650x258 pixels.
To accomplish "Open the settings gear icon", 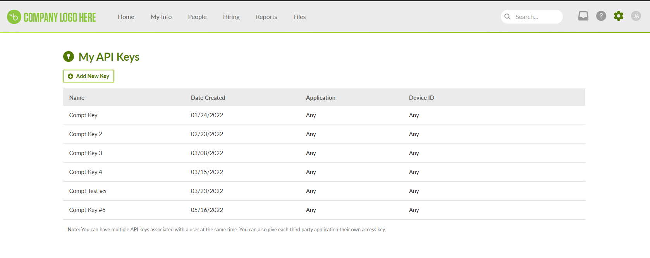I will [619, 16].
